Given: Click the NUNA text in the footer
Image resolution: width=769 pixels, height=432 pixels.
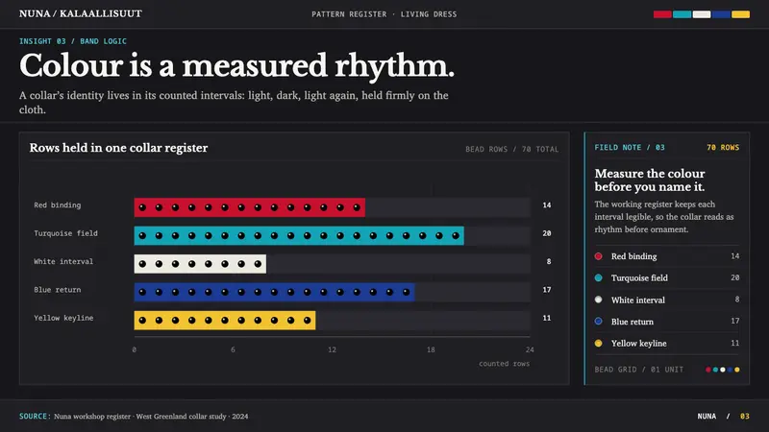Looking at the screenshot, I should [707, 416].
